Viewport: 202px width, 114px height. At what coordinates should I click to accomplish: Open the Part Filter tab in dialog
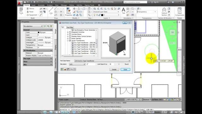click(70, 27)
